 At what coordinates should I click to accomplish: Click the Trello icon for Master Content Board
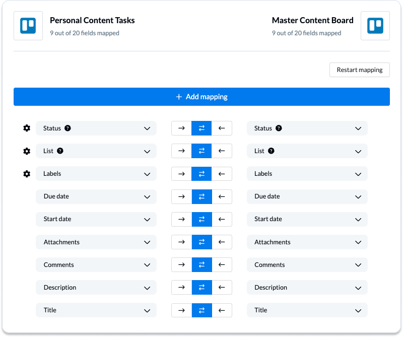tap(375, 26)
